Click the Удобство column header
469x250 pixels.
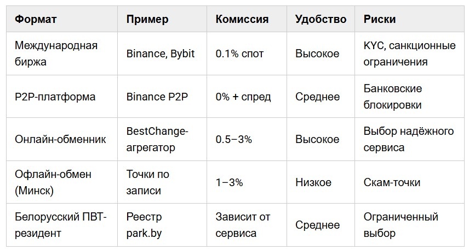coord(321,19)
